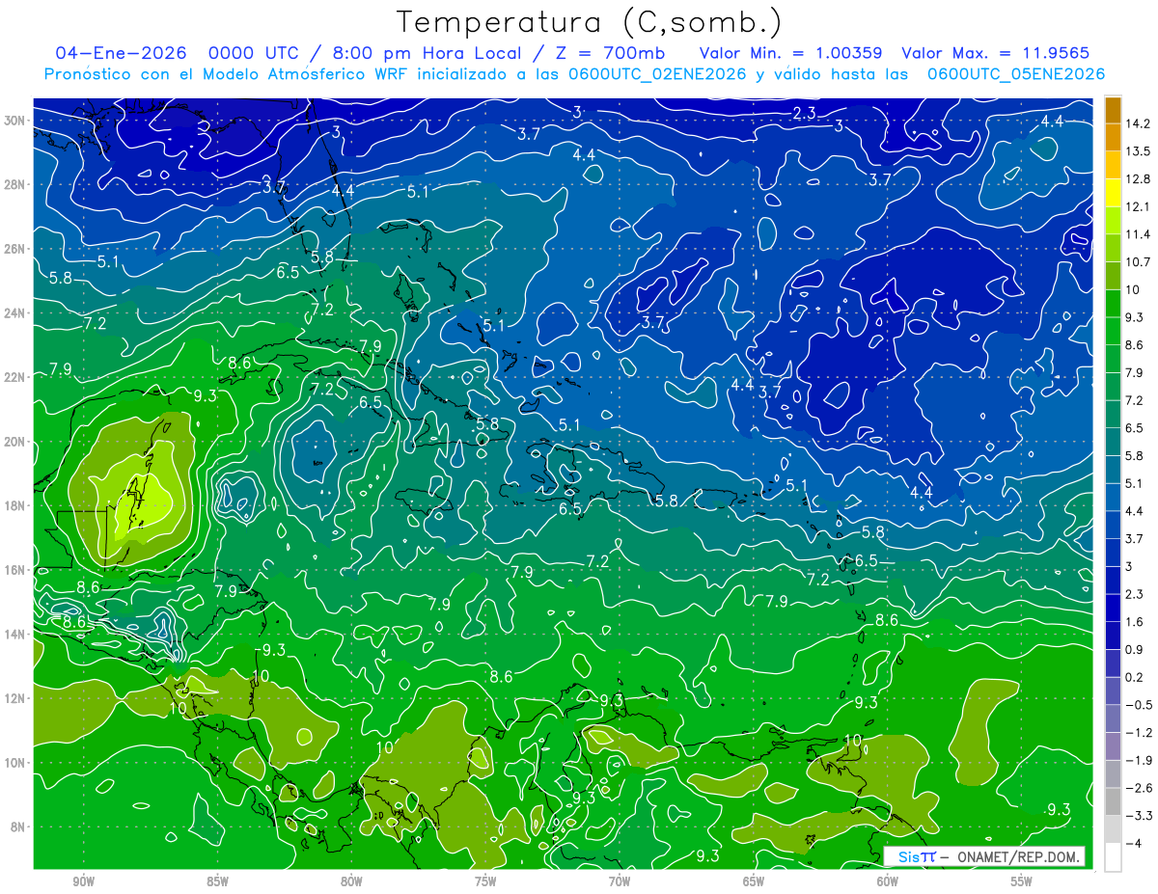The height and width of the screenshot is (894, 1158).
Task: Click "0600UTC_05ENE2026" valid-until time text
Action: 1015,74
